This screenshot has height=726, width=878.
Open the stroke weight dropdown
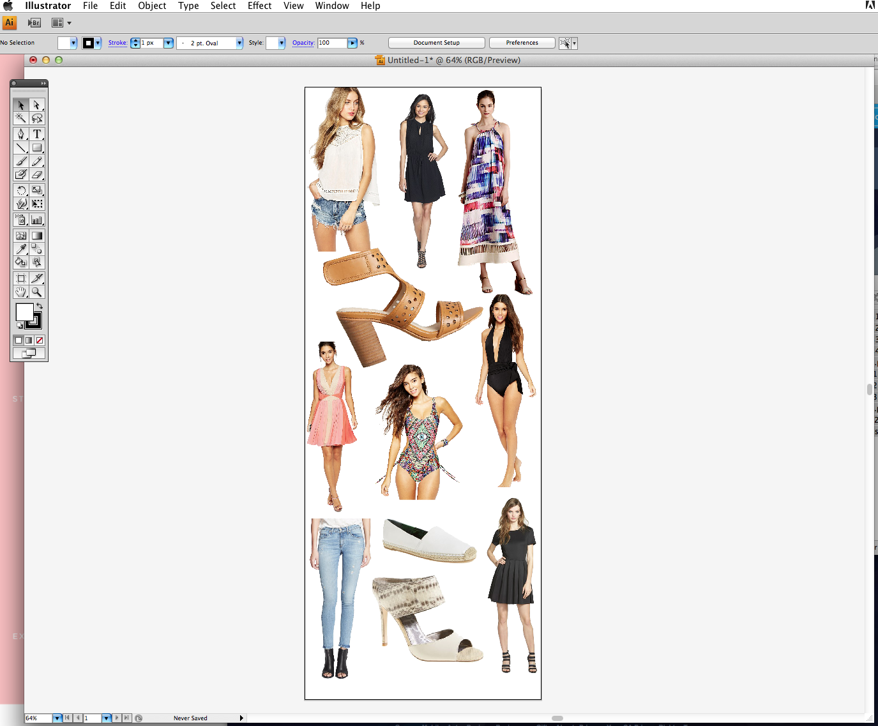[x=169, y=43]
